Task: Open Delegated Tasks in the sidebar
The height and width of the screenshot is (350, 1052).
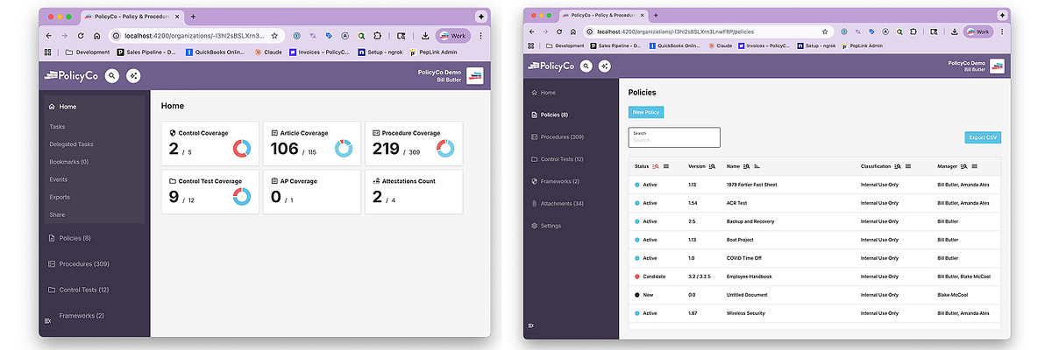Action: (71, 144)
